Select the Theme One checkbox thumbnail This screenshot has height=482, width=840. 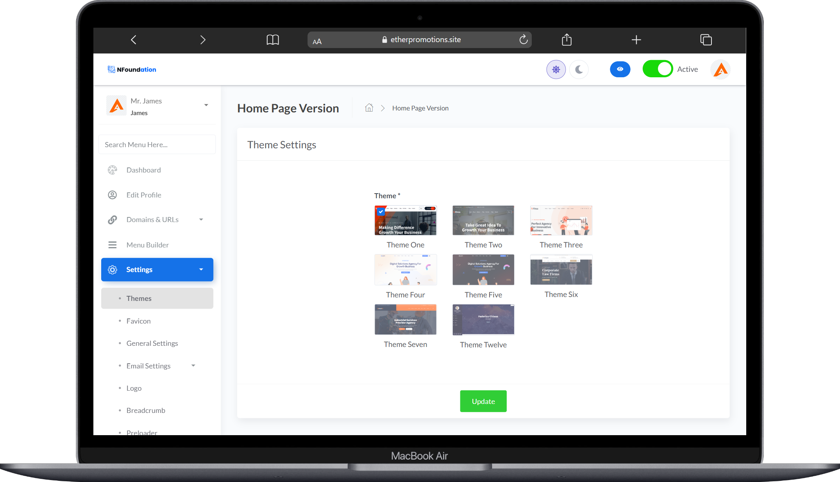[x=406, y=221]
